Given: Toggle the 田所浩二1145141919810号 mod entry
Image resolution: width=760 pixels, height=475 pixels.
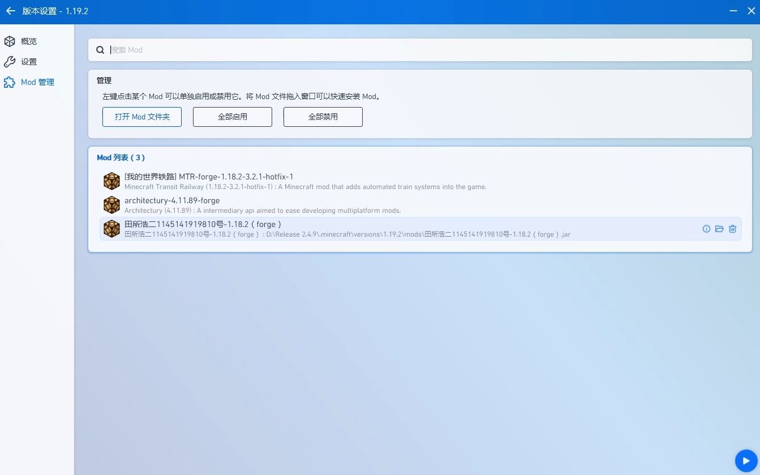Looking at the screenshot, I should (x=420, y=229).
